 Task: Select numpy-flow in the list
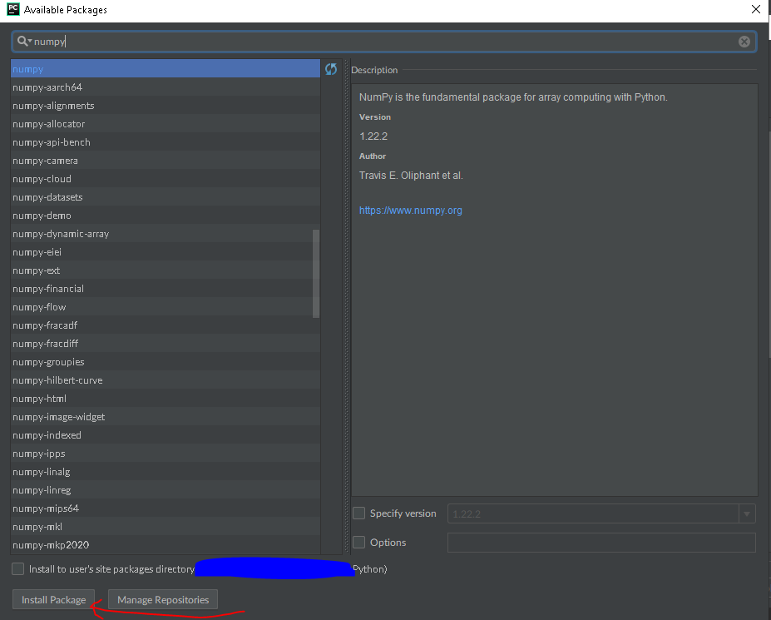tap(166, 307)
